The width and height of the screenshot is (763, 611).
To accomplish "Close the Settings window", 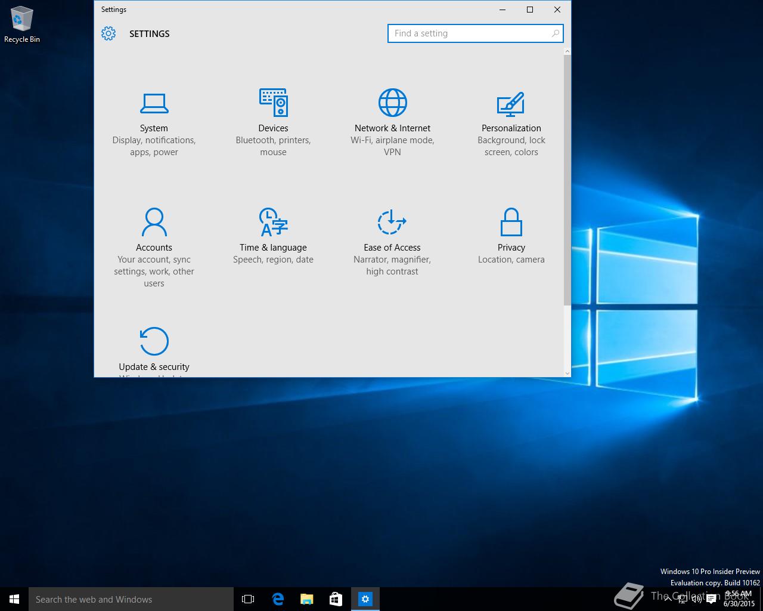I will pos(557,10).
